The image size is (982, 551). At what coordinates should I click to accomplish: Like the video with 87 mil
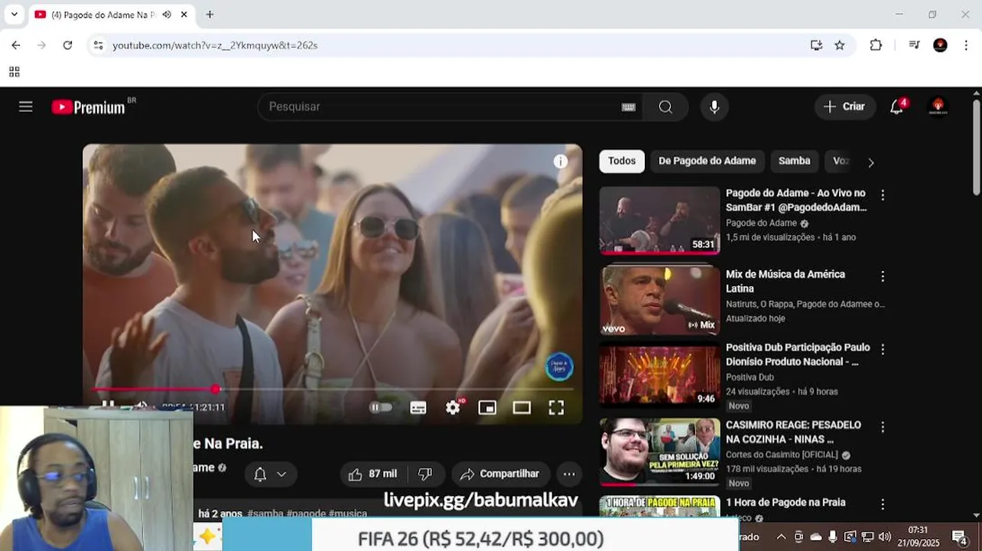point(373,474)
